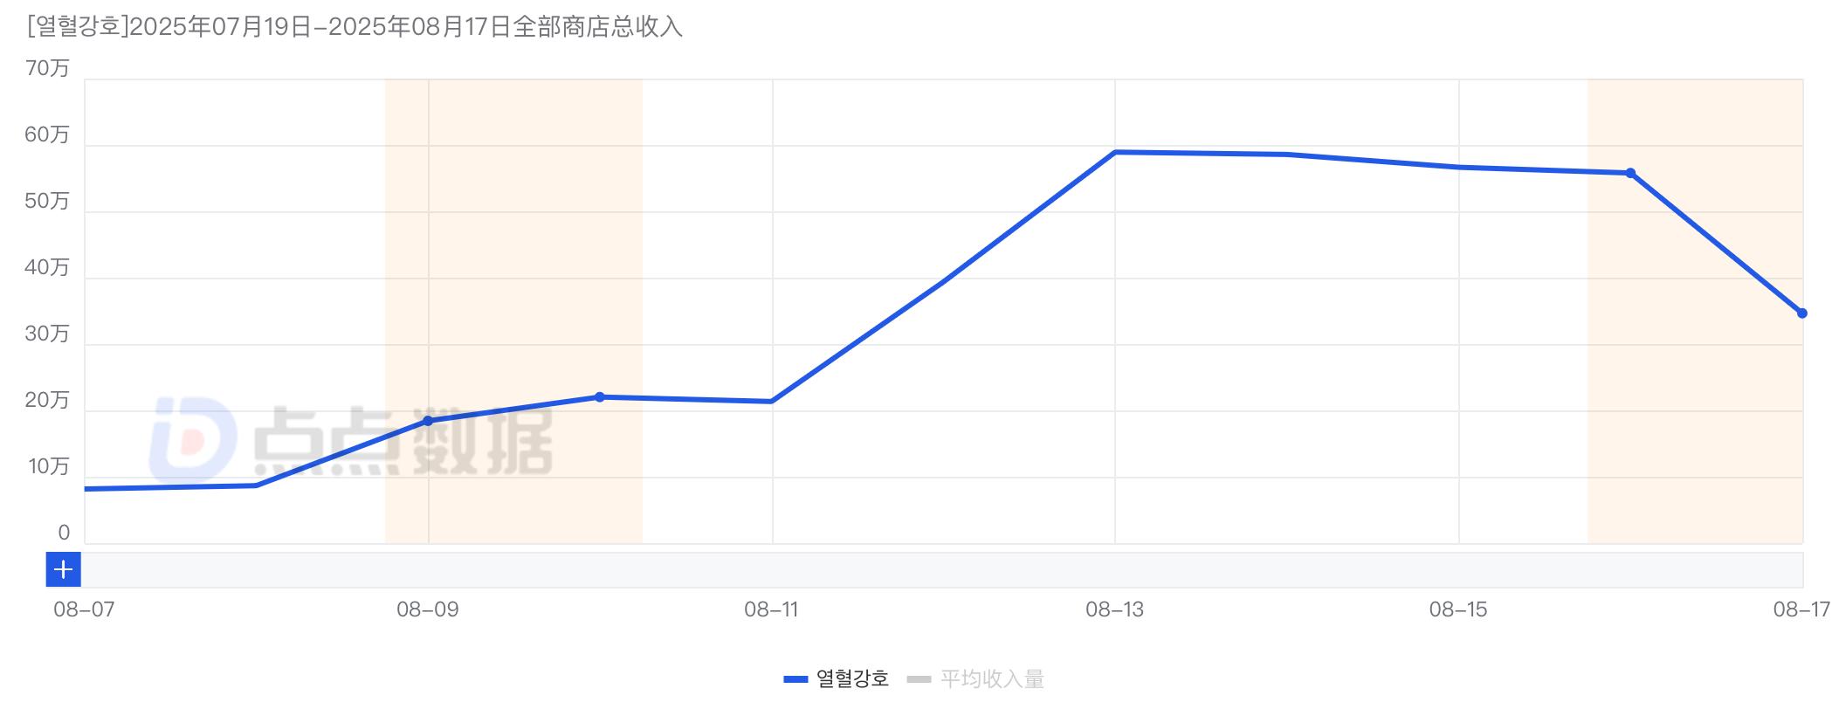
Task: Toggle the 平均收入量 legend label
Action: [x=991, y=678]
